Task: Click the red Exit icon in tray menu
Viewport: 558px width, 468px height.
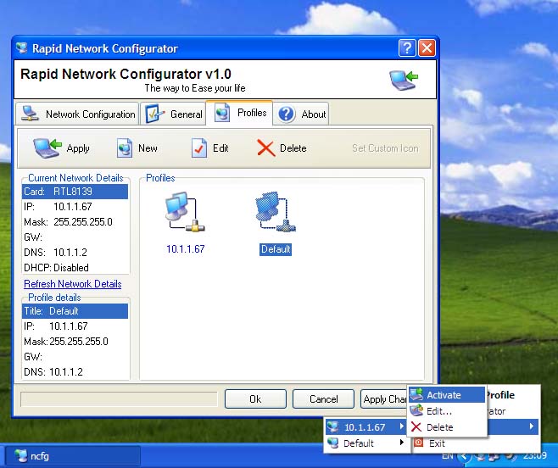Action: [419, 443]
